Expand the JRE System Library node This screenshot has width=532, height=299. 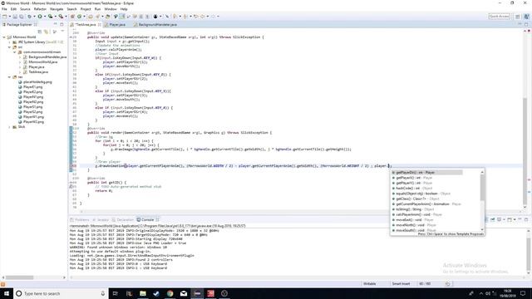click(9, 42)
